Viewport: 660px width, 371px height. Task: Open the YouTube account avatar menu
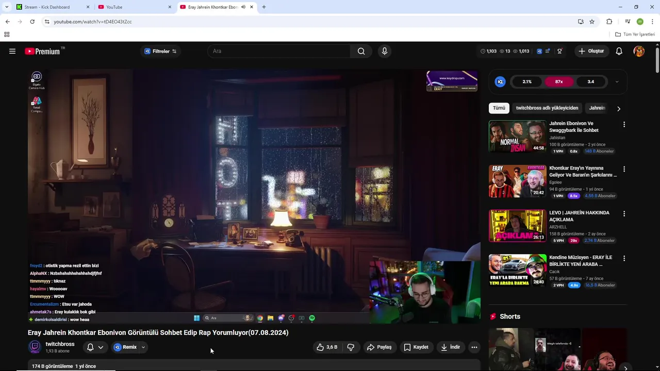[639, 51]
